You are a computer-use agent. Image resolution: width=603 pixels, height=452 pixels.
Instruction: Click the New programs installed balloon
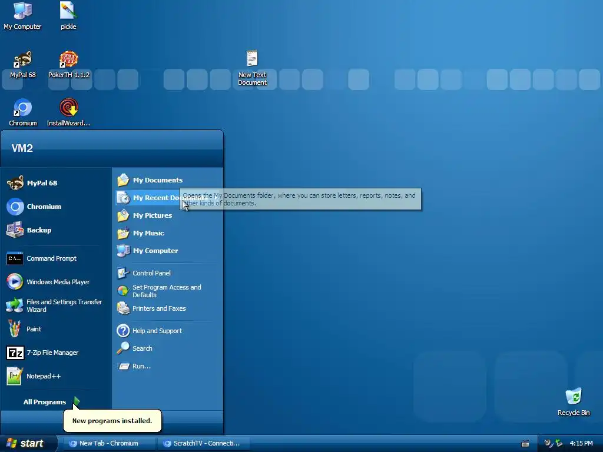coord(112,420)
